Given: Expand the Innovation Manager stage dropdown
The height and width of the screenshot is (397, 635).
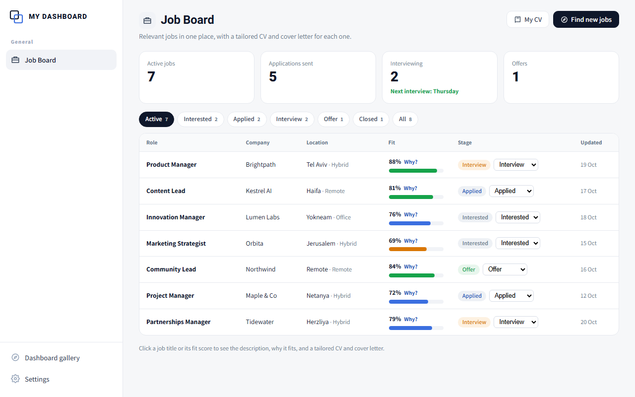Looking at the screenshot, I should pyautogui.click(x=518, y=217).
